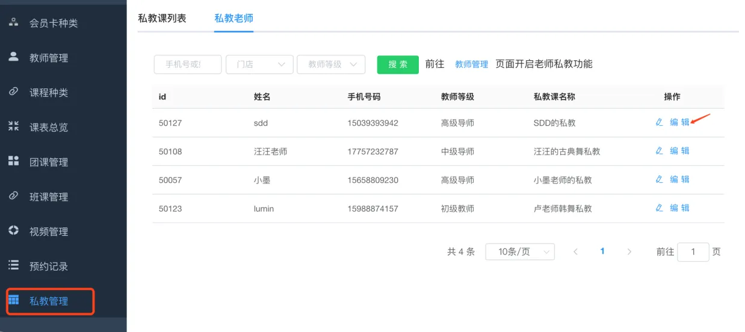Expand the 教师等级 dropdown filter
This screenshot has height=332, width=745.
point(330,64)
